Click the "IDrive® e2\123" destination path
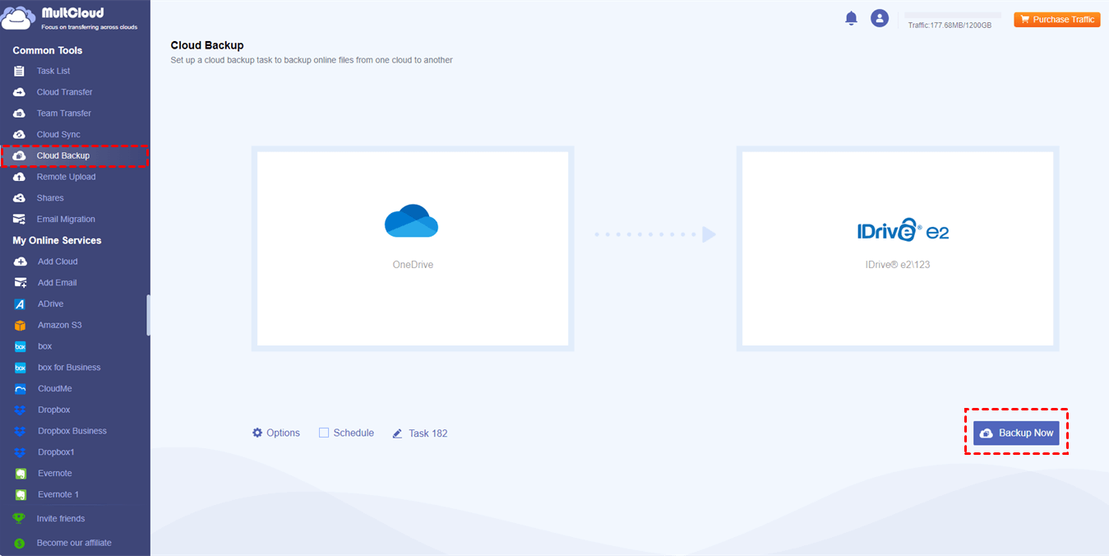This screenshot has height=556, width=1109. [x=898, y=265]
